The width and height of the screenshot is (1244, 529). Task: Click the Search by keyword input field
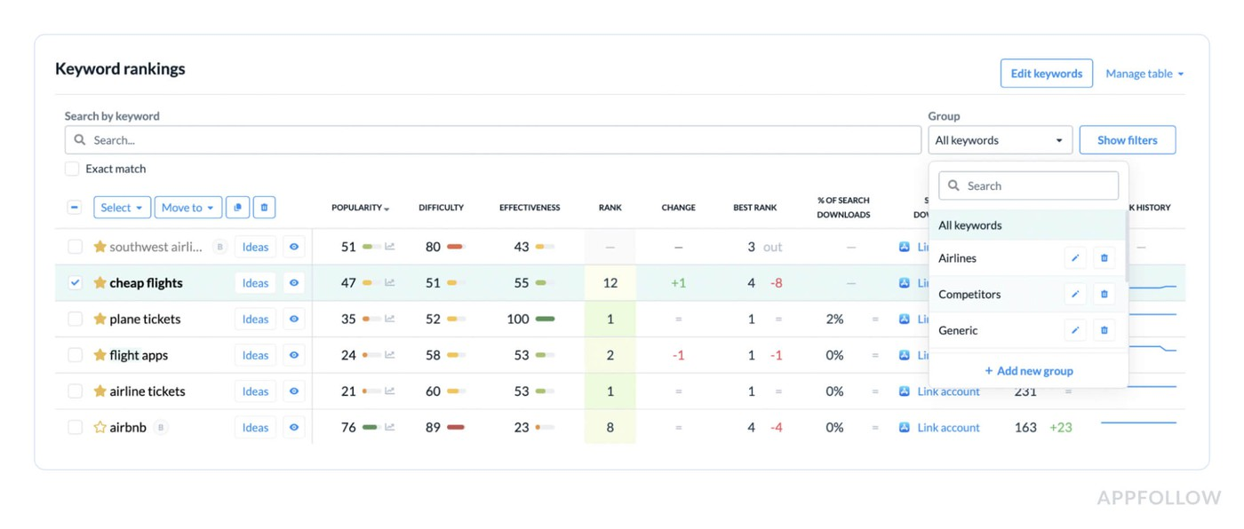pos(493,140)
